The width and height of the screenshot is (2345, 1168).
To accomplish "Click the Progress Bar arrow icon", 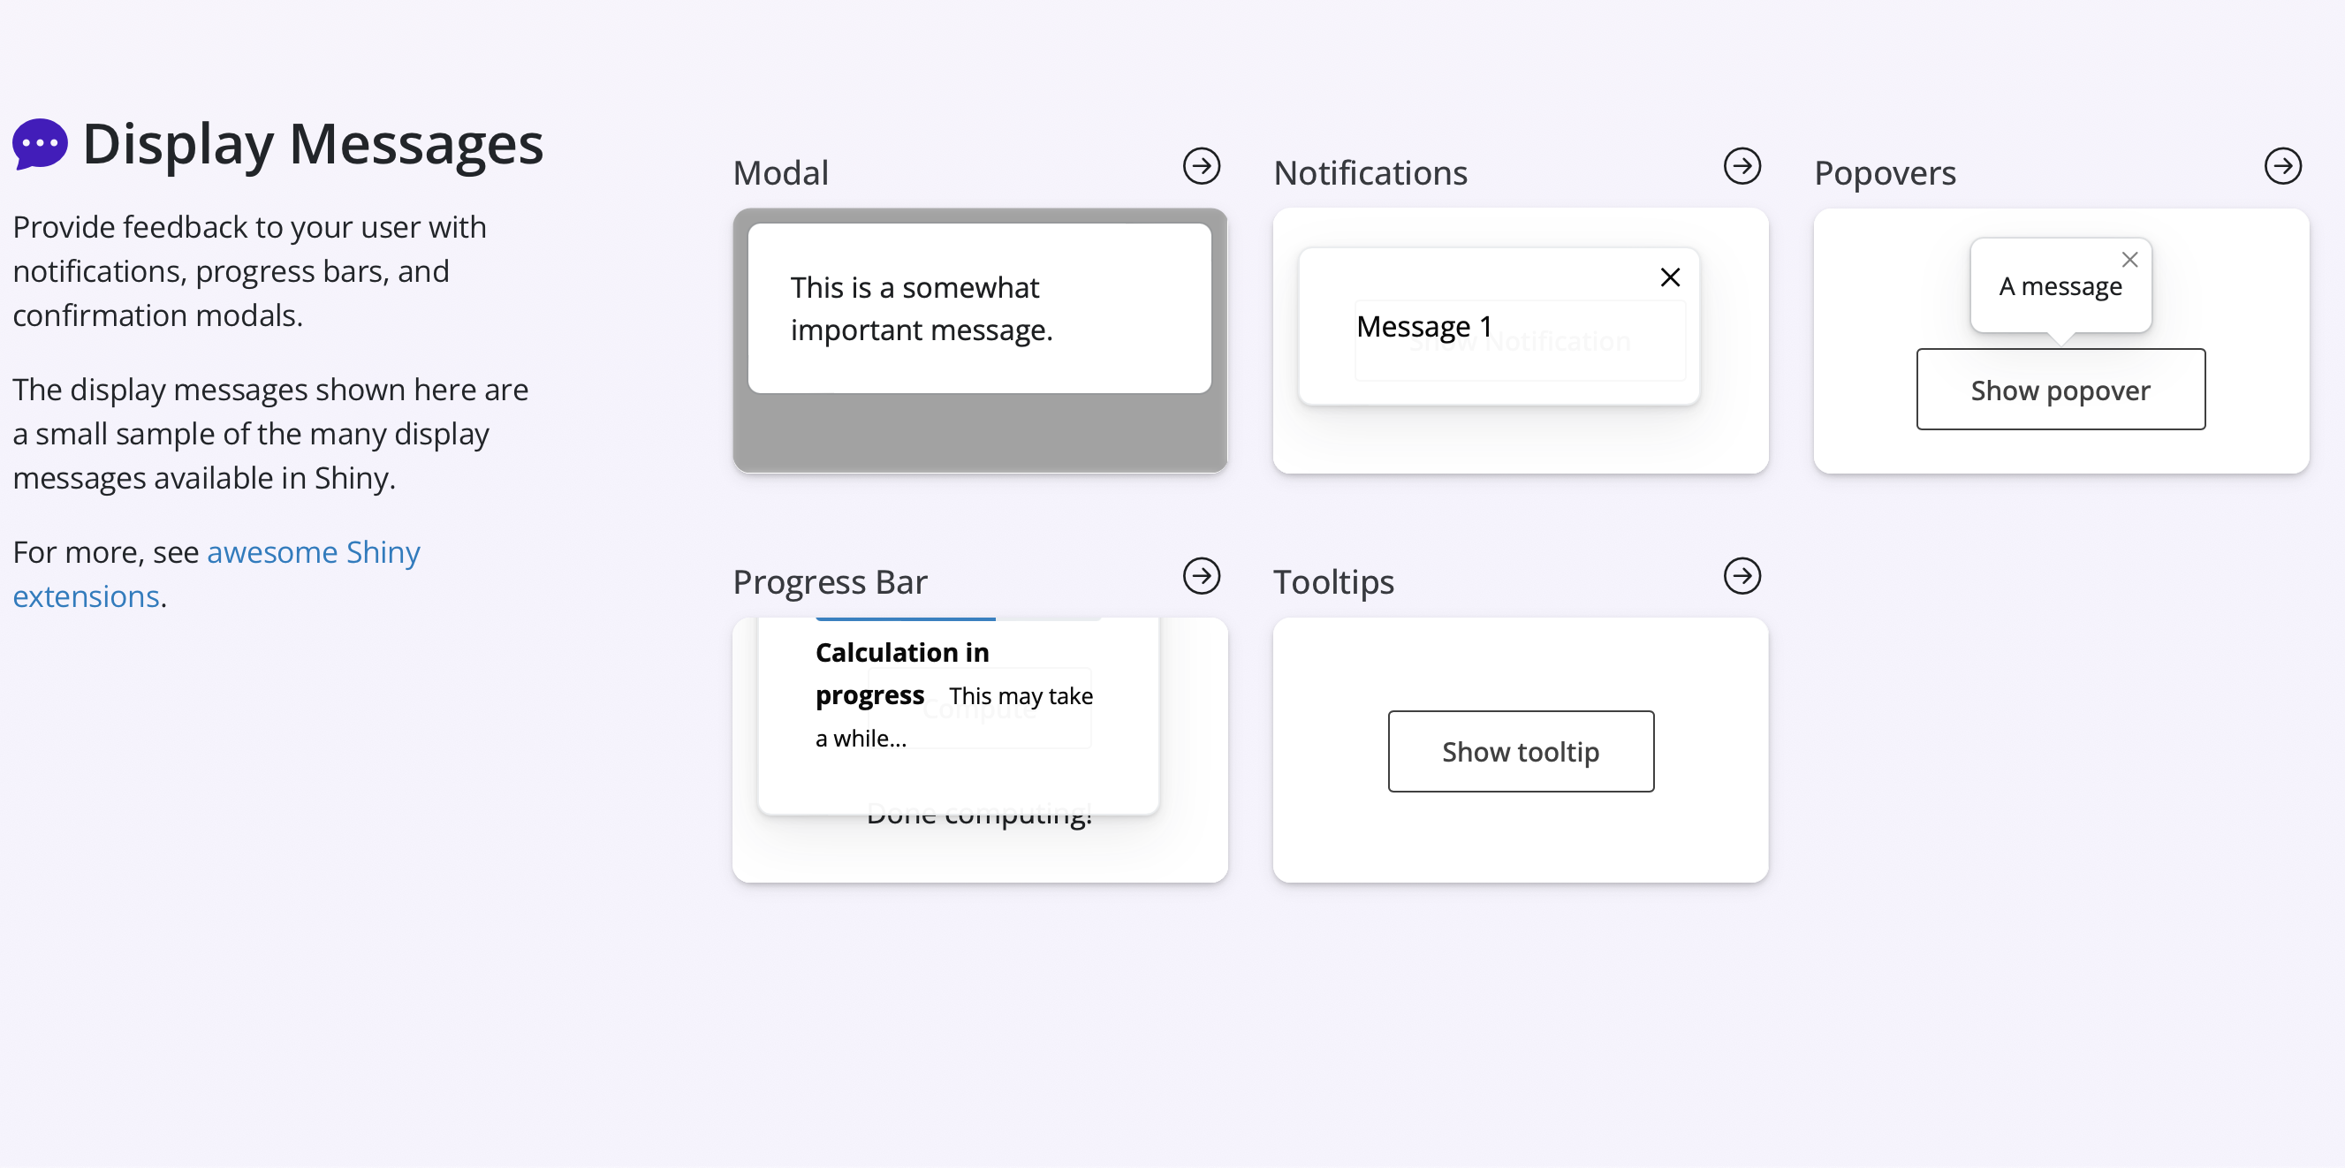I will pos(1201,576).
